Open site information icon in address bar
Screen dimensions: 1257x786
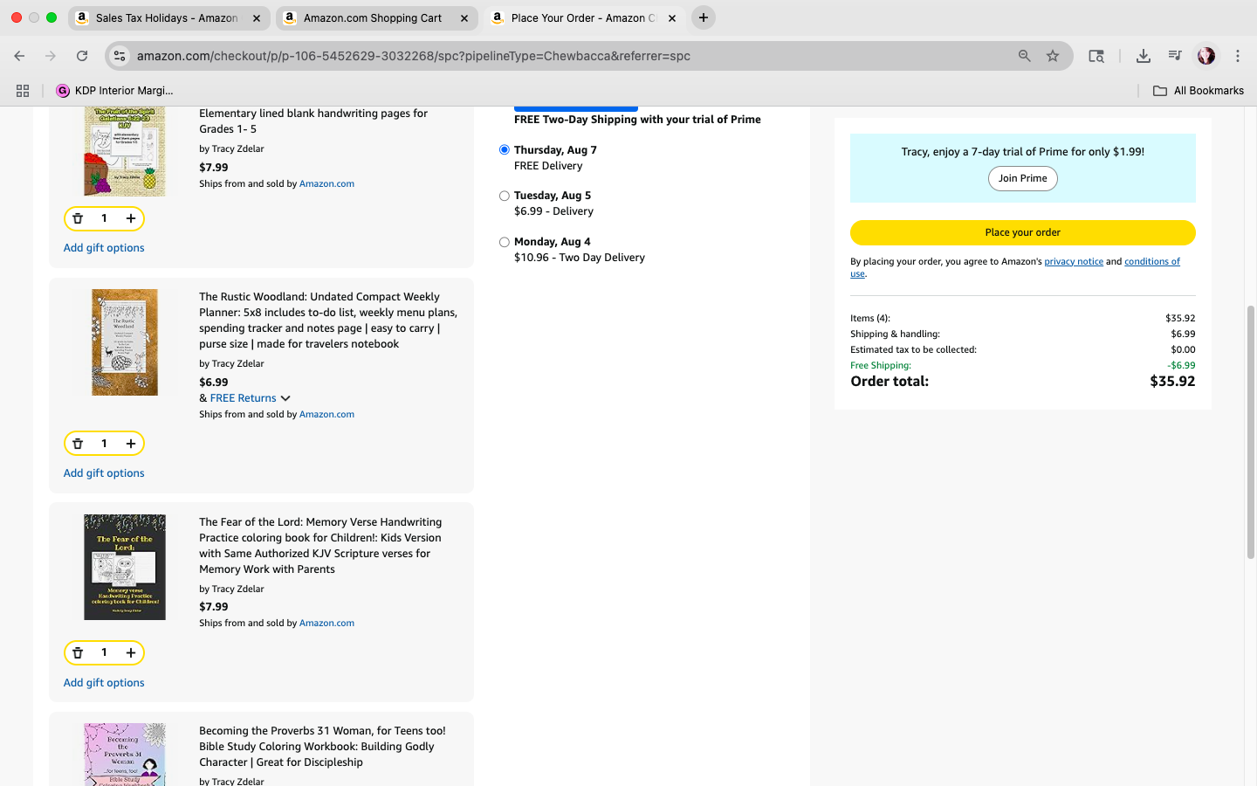coord(120,56)
